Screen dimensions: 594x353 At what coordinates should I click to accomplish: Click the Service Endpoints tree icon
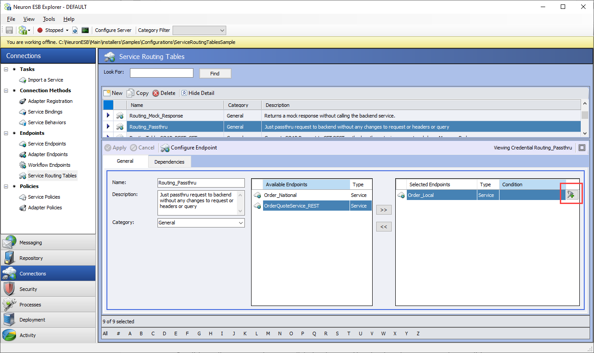(23, 144)
